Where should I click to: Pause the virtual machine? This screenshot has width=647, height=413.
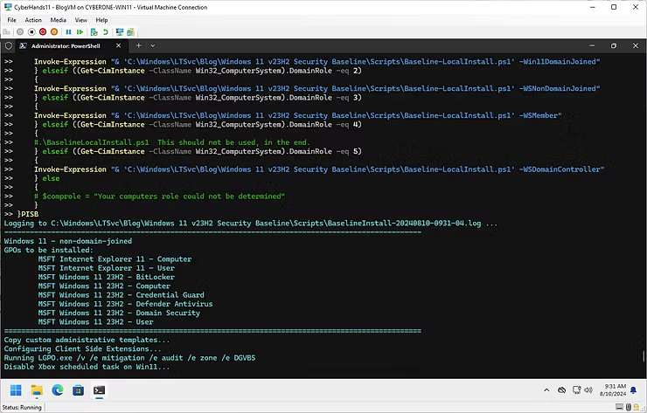pos(68,31)
